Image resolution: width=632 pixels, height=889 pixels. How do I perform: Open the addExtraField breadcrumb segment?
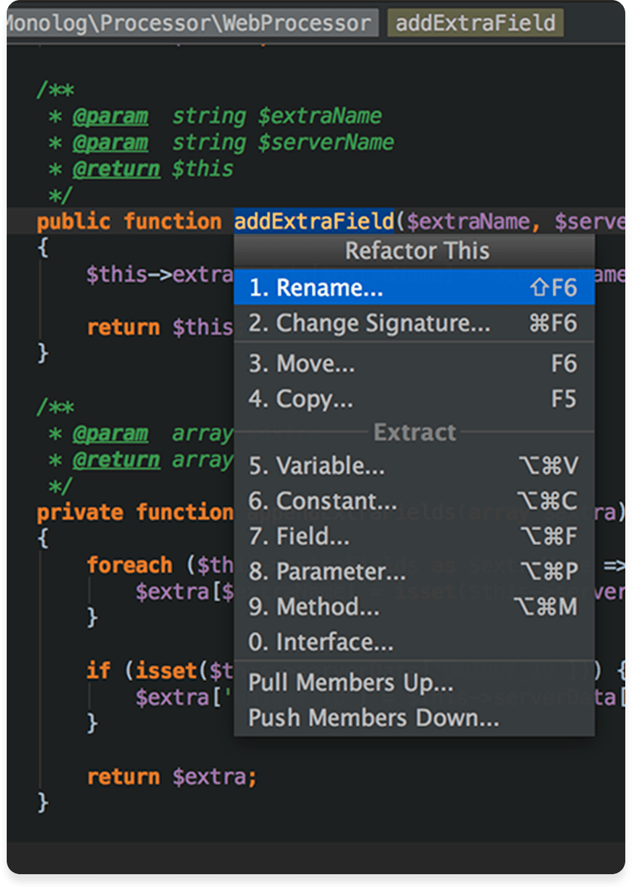(x=475, y=24)
